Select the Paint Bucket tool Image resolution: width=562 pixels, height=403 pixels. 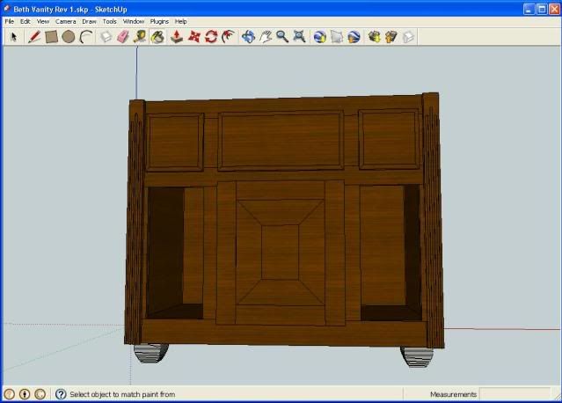(157, 37)
